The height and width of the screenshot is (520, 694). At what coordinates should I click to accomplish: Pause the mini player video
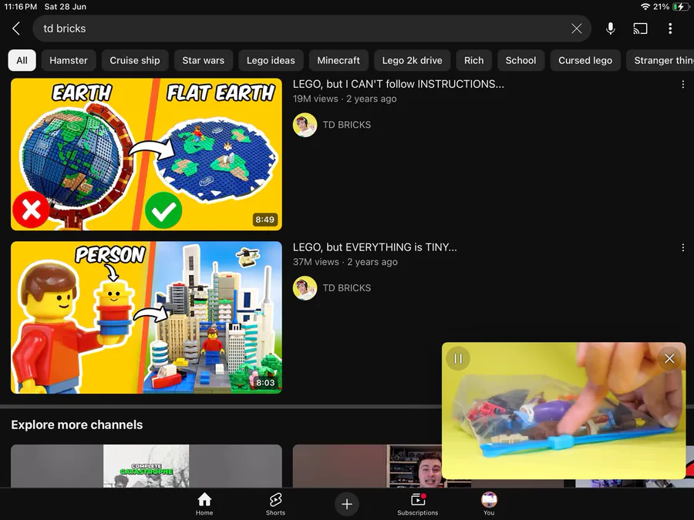click(x=458, y=358)
